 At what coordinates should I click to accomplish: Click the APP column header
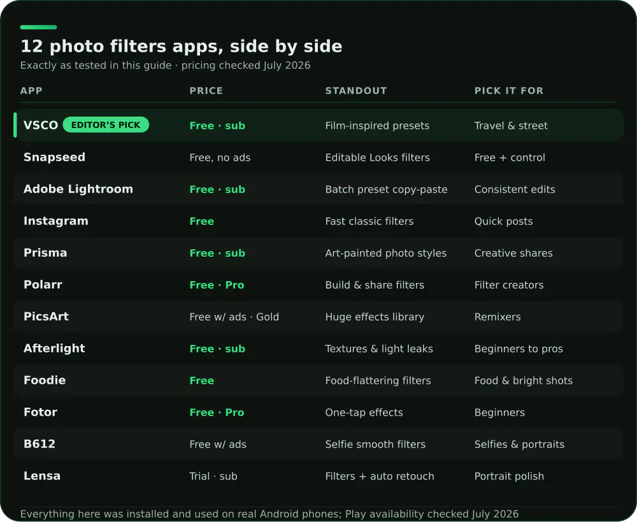click(31, 91)
